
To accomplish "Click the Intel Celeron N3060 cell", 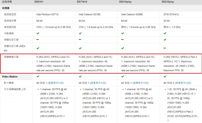I will [x=132, y=14].
